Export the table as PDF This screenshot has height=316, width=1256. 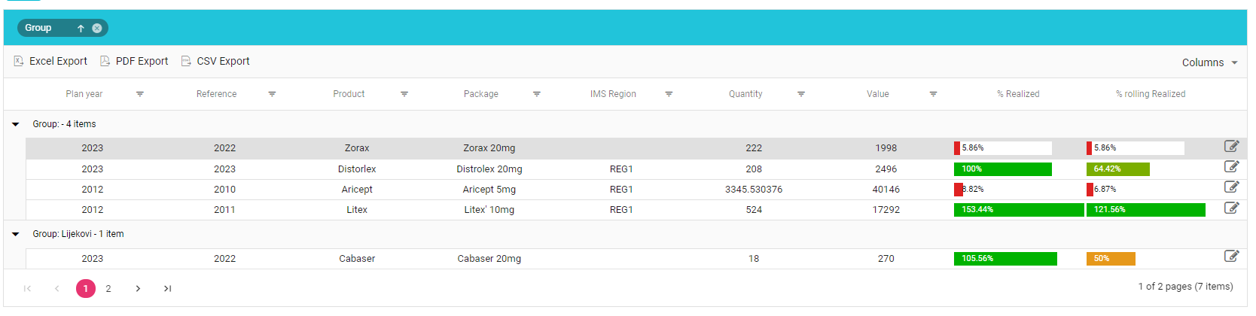tap(134, 62)
